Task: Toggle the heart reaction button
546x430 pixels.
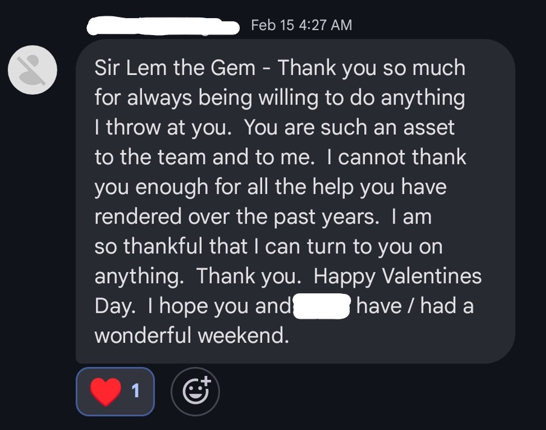Action: pos(115,391)
